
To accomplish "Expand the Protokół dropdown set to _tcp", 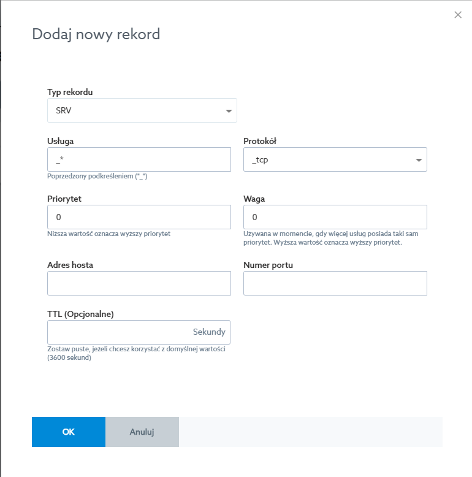I will point(335,159).
